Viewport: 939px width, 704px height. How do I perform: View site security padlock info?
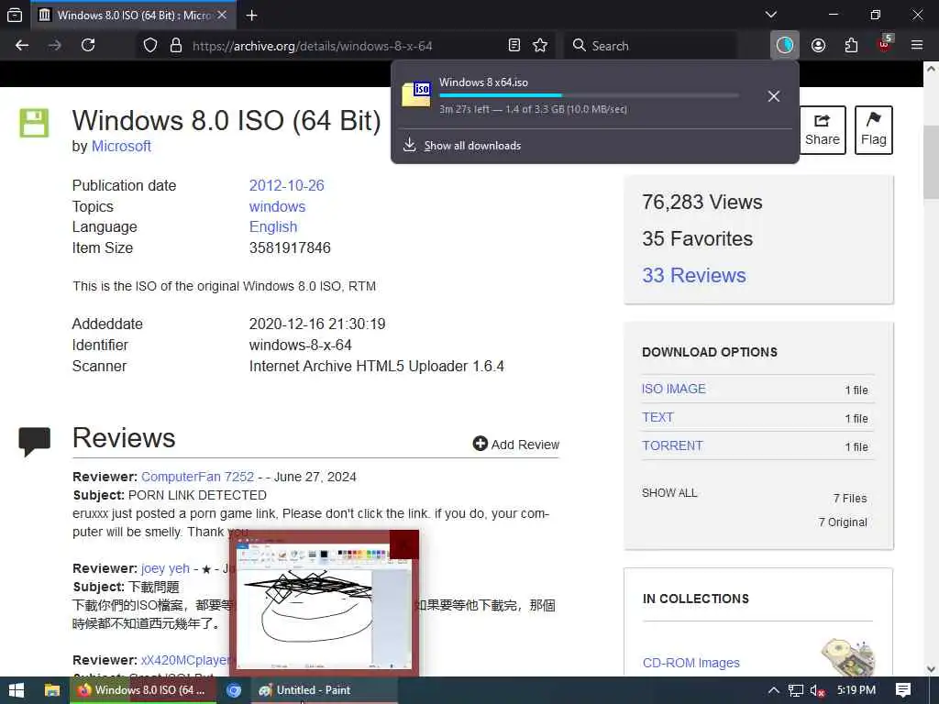click(x=176, y=46)
